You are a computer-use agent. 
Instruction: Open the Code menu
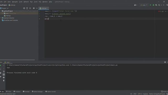pyautogui.click(x=20, y=2)
